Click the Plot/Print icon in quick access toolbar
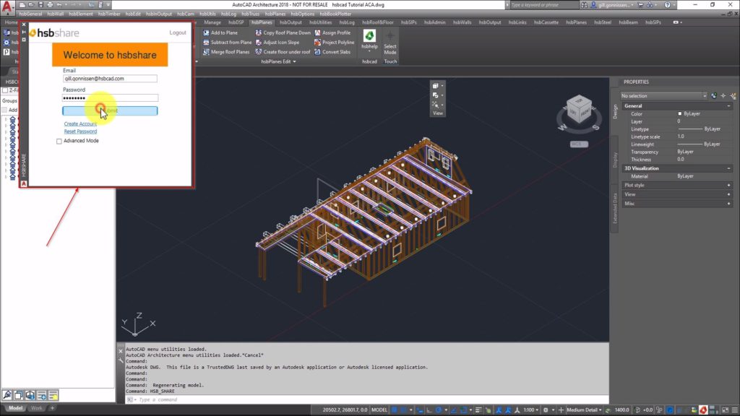 click(50, 5)
